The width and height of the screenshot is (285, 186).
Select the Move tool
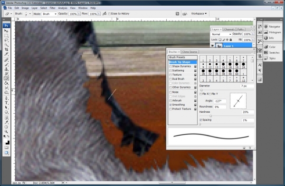click(x=6, y=30)
